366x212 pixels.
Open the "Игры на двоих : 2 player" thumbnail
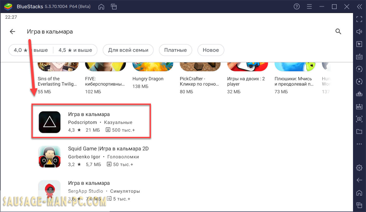pyautogui.click(x=248, y=67)
